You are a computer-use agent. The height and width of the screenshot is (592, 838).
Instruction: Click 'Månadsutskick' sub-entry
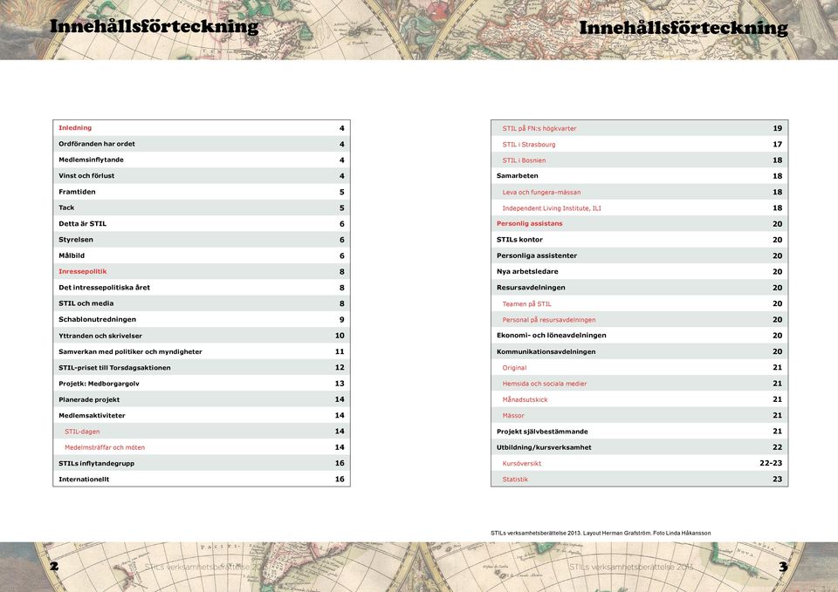(x=640, y=399)
